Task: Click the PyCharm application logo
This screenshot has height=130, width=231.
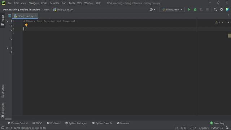Action: pos(3,3)
